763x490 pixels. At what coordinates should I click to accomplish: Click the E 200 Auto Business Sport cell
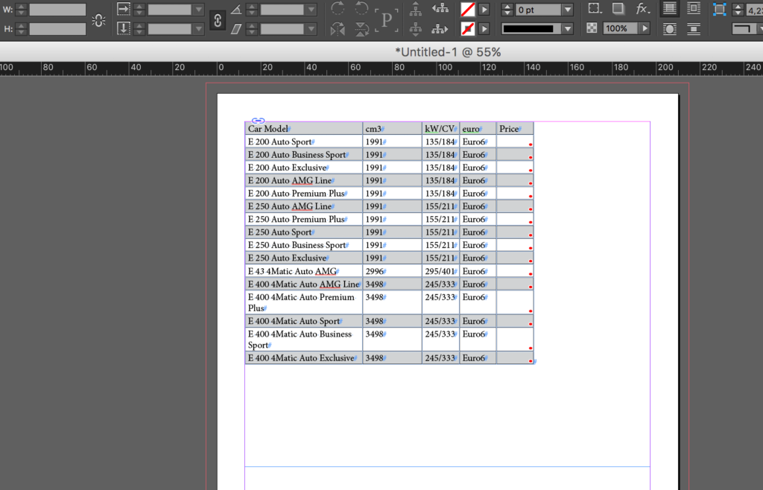304,154
